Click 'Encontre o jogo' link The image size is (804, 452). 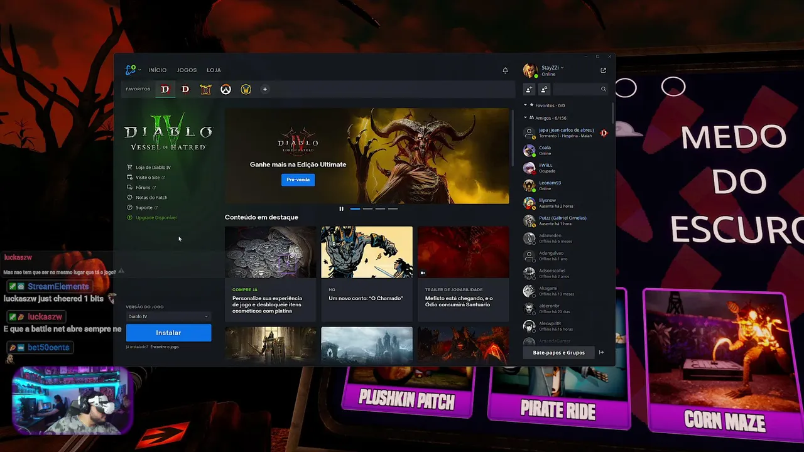coord(165,347)
